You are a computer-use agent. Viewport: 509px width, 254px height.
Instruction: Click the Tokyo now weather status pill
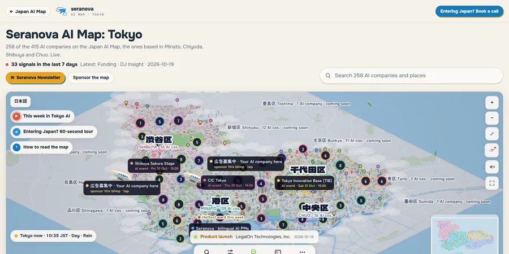pos(53,236)
